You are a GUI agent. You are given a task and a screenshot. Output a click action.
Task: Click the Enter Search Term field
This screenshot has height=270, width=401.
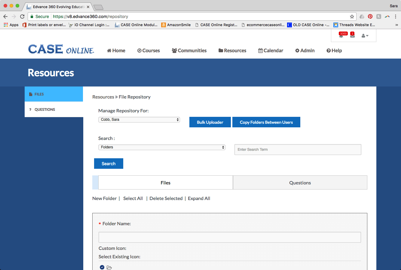(x=298, y=150)
